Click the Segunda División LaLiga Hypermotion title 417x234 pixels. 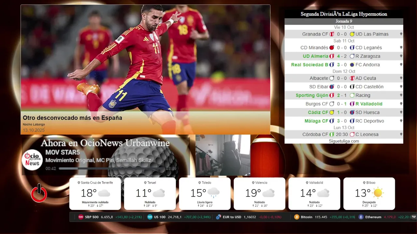344,14
